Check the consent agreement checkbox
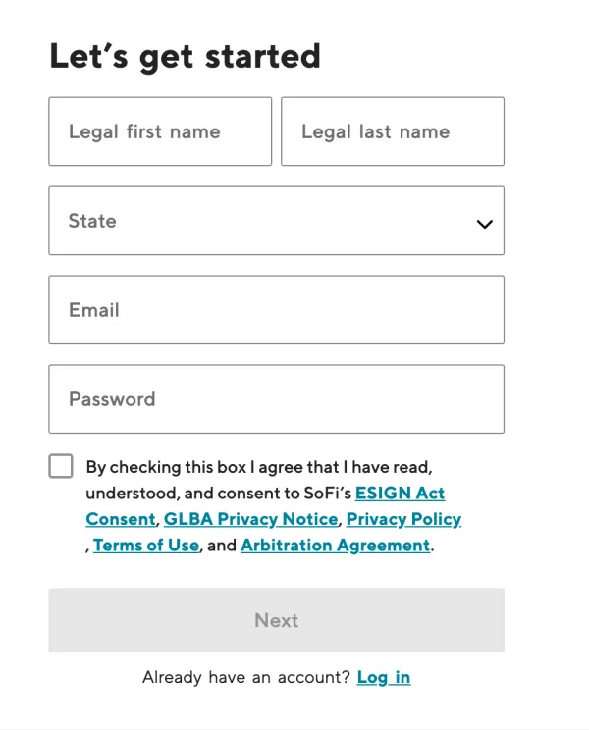This screenshot has height=730, width=589. pos(61,466)
